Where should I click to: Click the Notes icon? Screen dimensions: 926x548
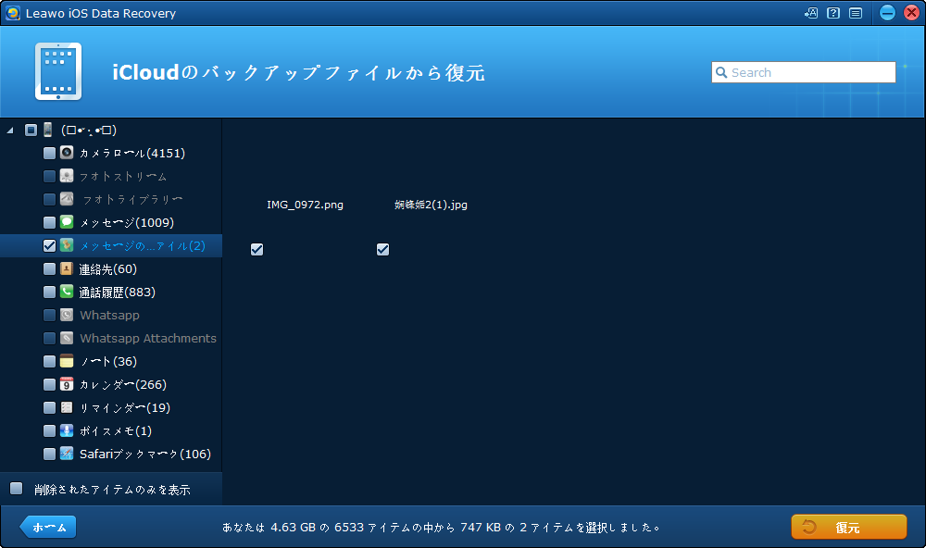point(67,361)
